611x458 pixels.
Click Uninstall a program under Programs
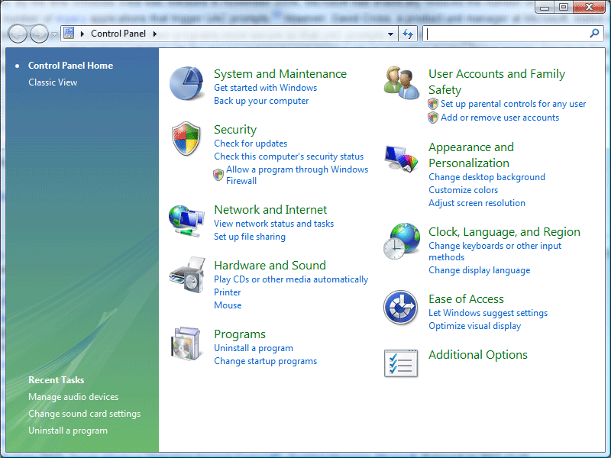click(254, 348)
